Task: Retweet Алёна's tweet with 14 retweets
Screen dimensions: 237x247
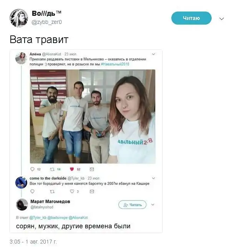Action: click(52, 169)
